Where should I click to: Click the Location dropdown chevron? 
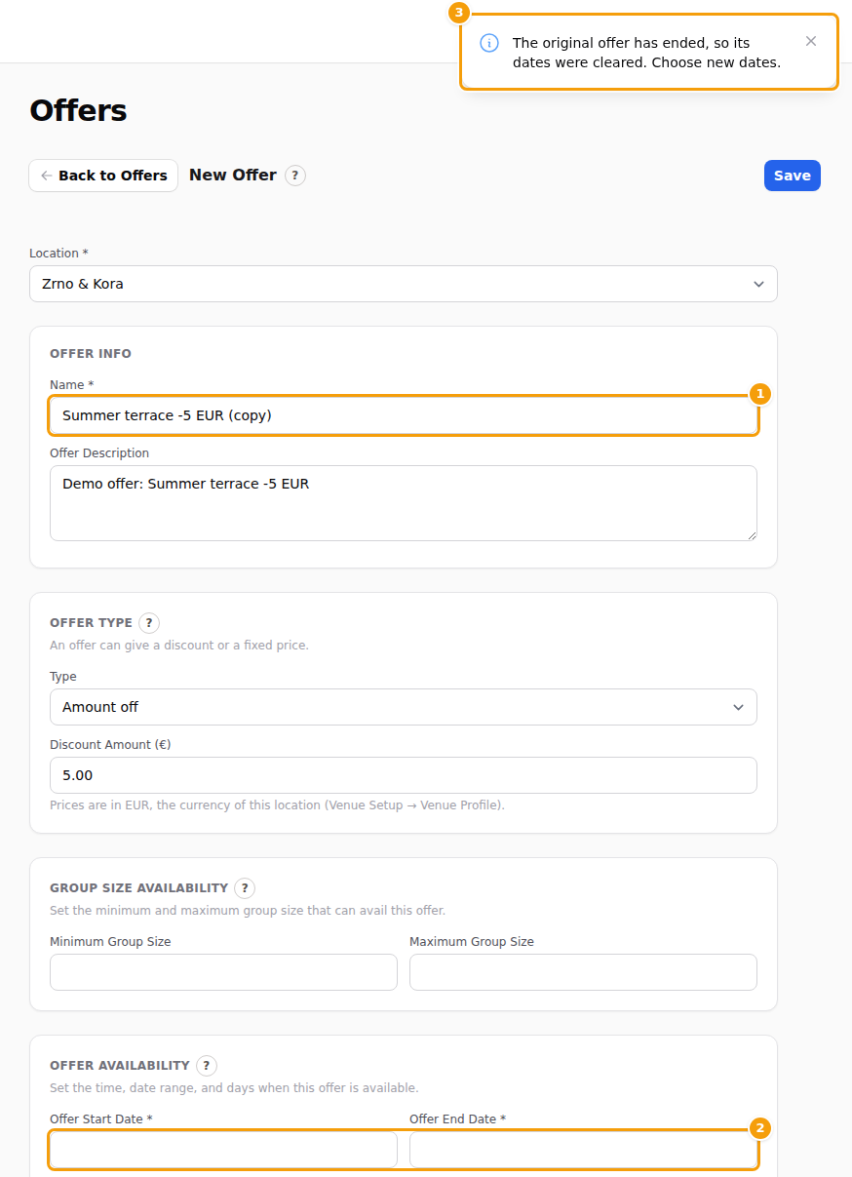tap(758, 284)
